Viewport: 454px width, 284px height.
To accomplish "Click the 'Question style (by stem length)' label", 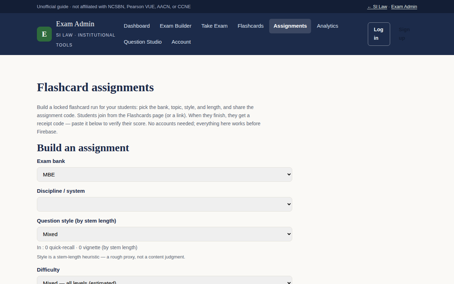I will coord(77,221).
